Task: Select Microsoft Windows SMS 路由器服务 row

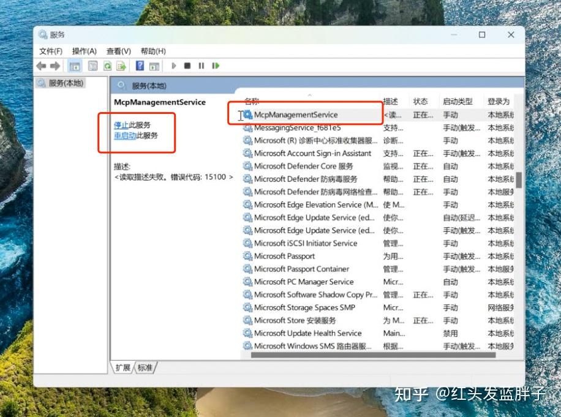Action: [377, 346]
